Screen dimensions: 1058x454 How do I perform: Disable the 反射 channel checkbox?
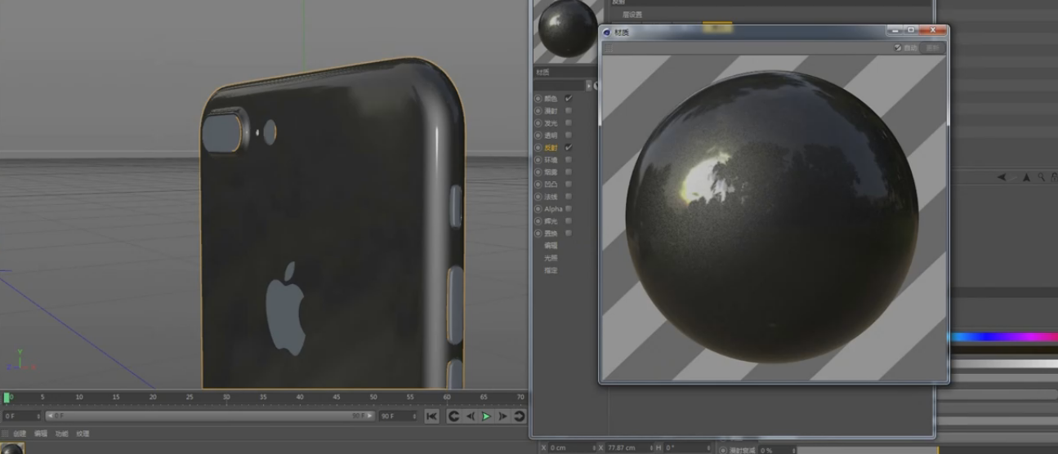[569, 147]
